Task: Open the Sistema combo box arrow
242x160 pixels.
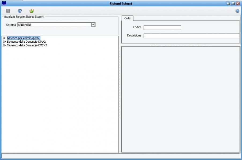Action: (x=93, y=25)
